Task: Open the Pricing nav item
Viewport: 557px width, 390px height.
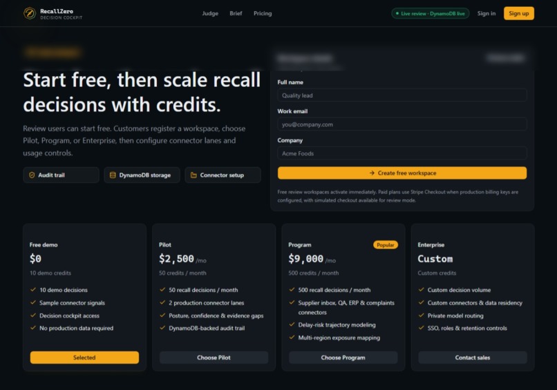Action: coord(263,14)
